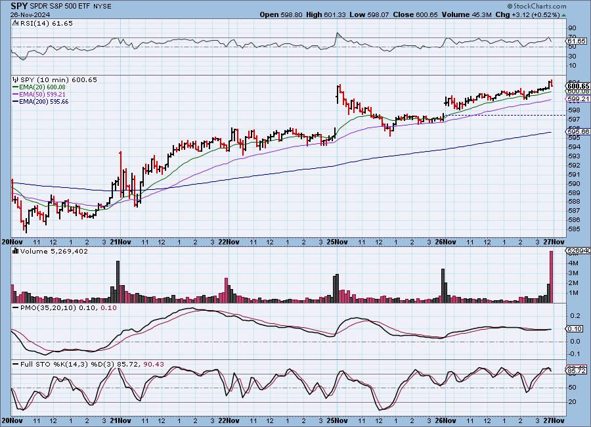Click the NYSE exchange label
Screen dimensions: 591x427
pyautogui.click(x=102, y=7)
